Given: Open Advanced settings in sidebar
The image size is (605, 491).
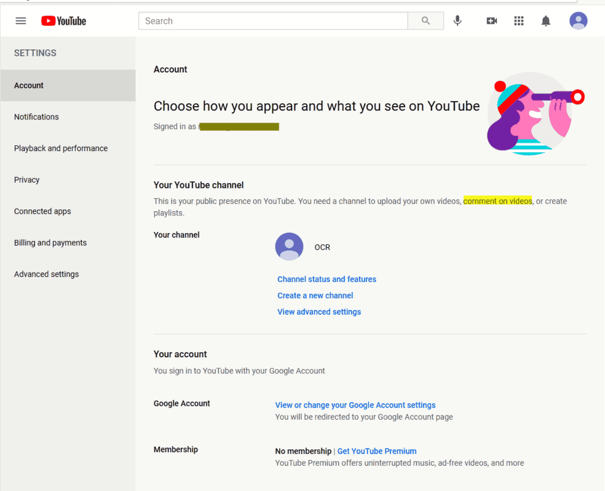Looking at the screenshot, I should (68, 274).
